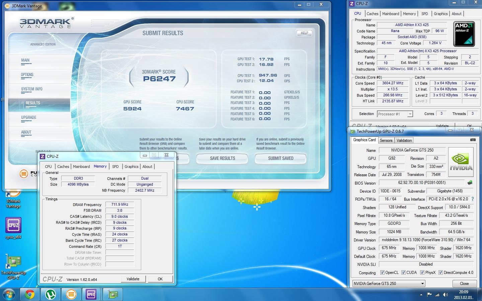Switch to Sensors tab in GPU-Z
This screenshot has width=482, height=301.
point(386,140)
